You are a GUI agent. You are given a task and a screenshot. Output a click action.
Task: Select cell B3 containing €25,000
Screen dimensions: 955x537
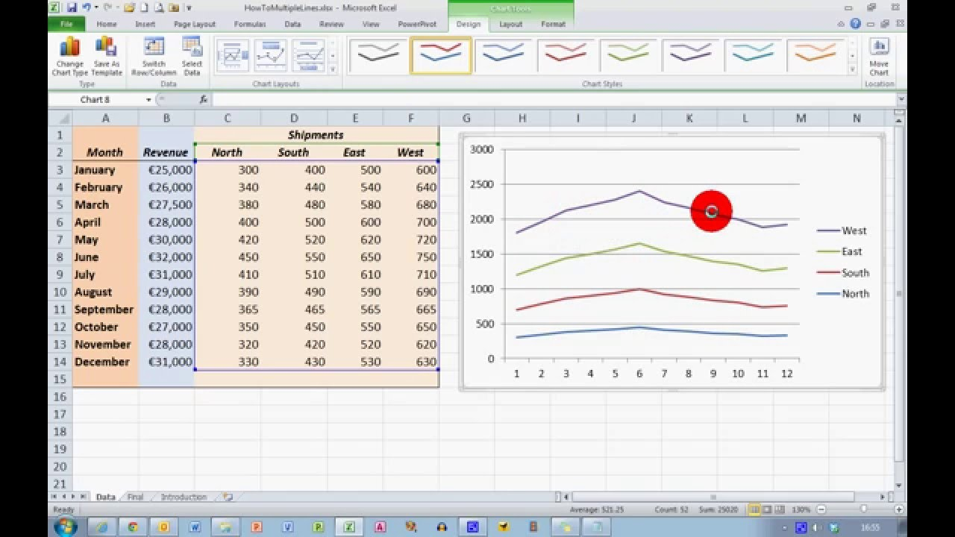[166, 169]
